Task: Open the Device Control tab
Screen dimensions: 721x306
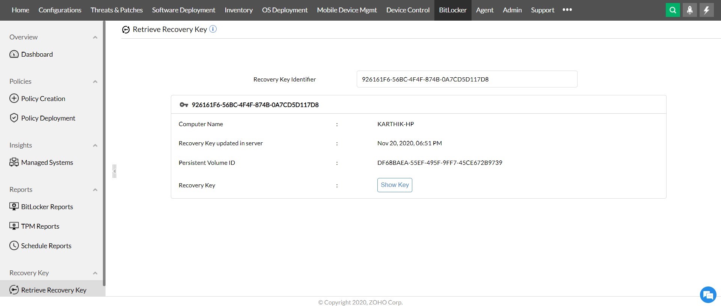Action: (x=408, y=10)
